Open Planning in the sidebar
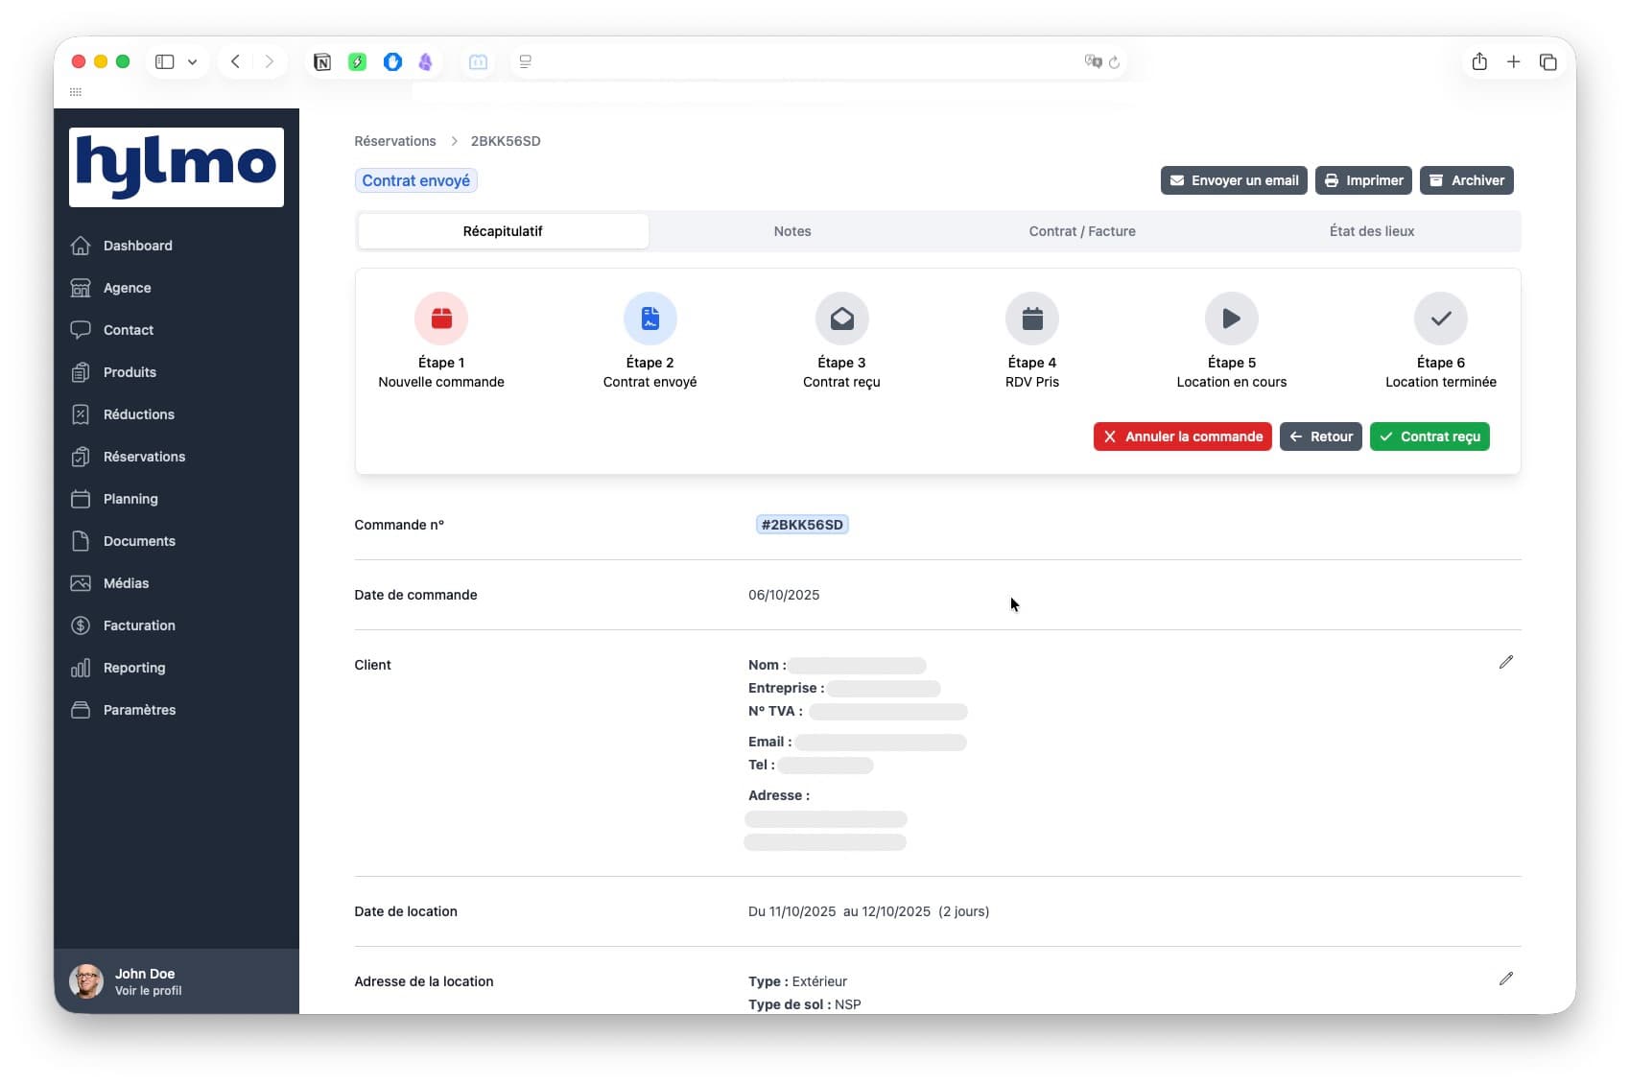 tap(130, 499)
